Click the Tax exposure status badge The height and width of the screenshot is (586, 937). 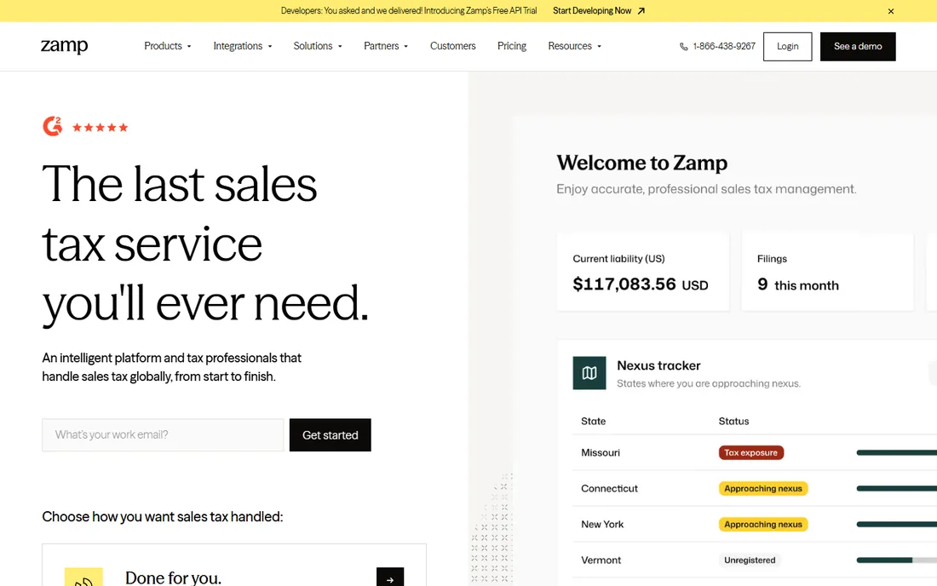751,453
